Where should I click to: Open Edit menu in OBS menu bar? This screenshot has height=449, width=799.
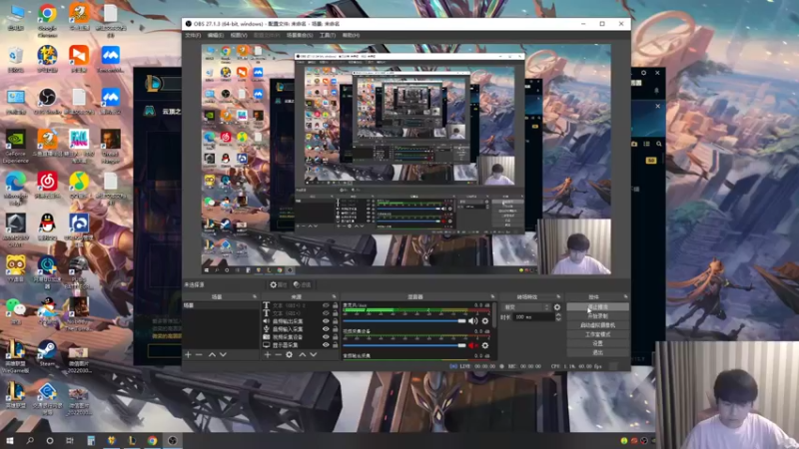click(x=216, y=35)
